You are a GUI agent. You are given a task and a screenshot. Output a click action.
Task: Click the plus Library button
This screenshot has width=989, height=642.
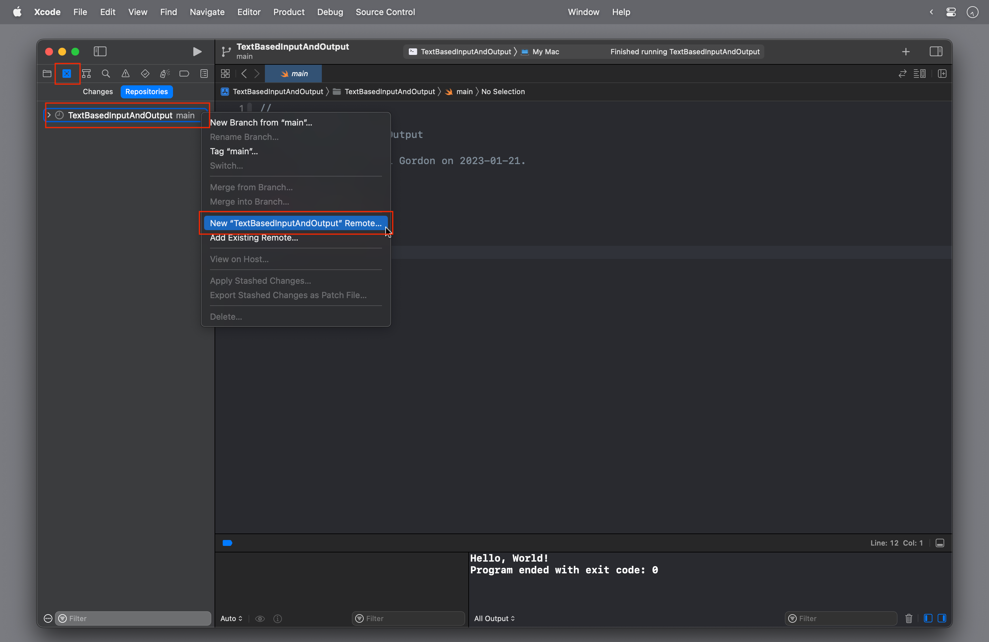click(906, 52)
